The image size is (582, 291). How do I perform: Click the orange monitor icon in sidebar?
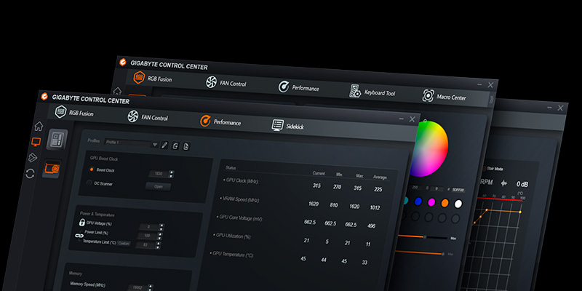(36, 142)
